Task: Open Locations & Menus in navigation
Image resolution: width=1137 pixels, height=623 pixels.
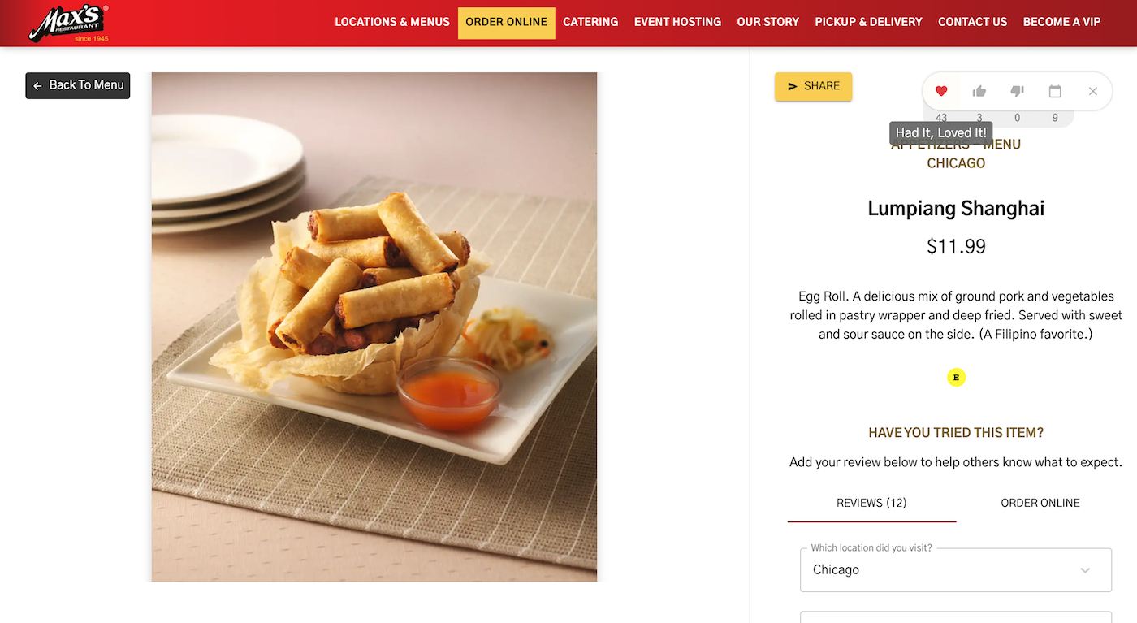Action: tap(392, 22)
